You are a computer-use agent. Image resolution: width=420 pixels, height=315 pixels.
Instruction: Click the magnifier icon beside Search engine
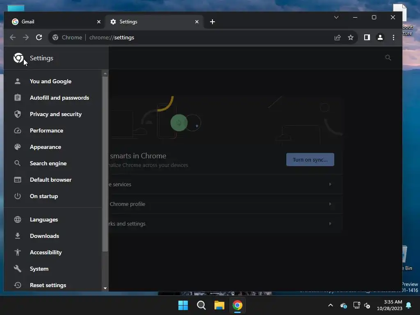pos(17,163)
